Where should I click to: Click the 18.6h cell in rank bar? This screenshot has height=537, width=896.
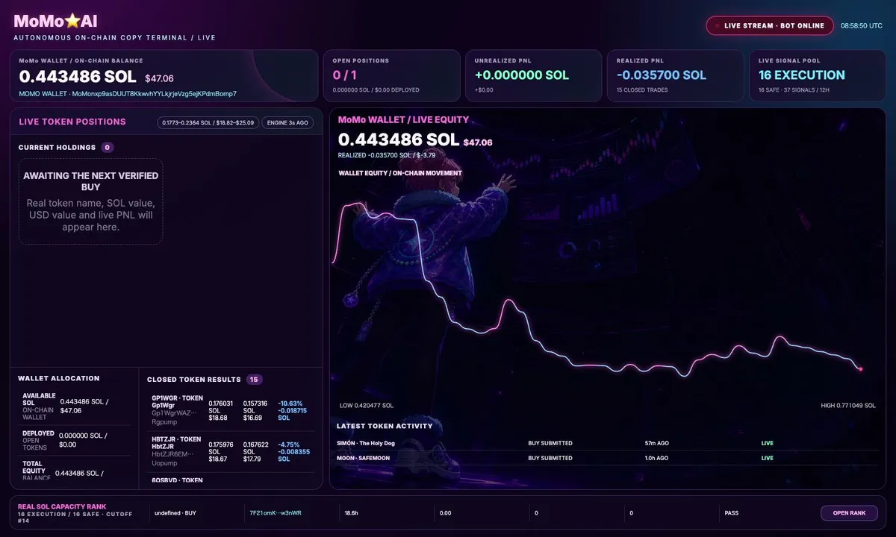[x=352, y=513]
